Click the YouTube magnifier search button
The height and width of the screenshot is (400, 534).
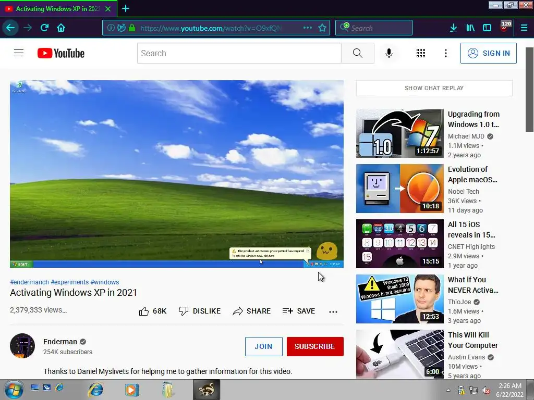358,53
